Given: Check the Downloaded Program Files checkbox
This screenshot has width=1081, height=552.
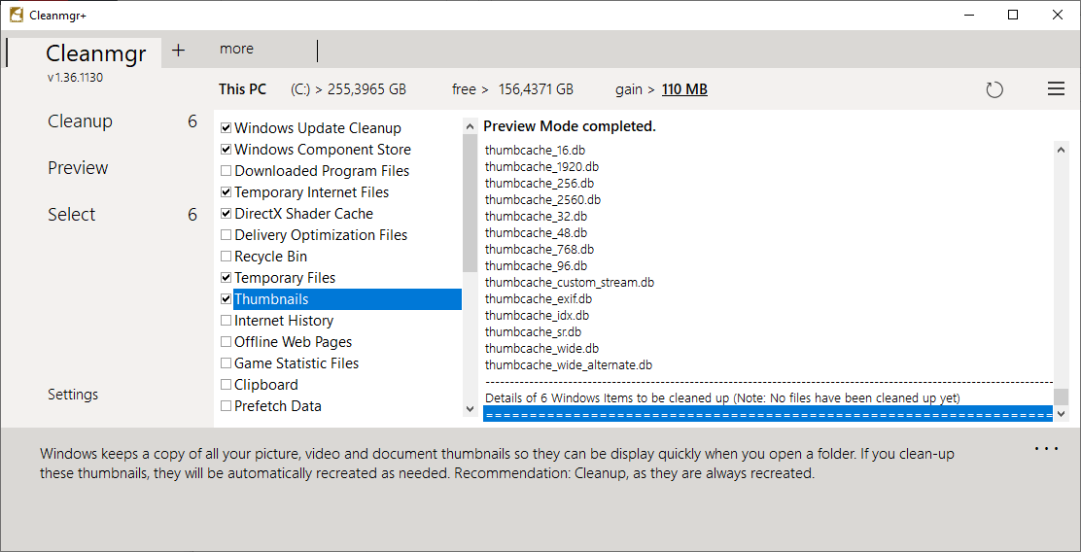Looking at the screenshot, I should point(226,171).
